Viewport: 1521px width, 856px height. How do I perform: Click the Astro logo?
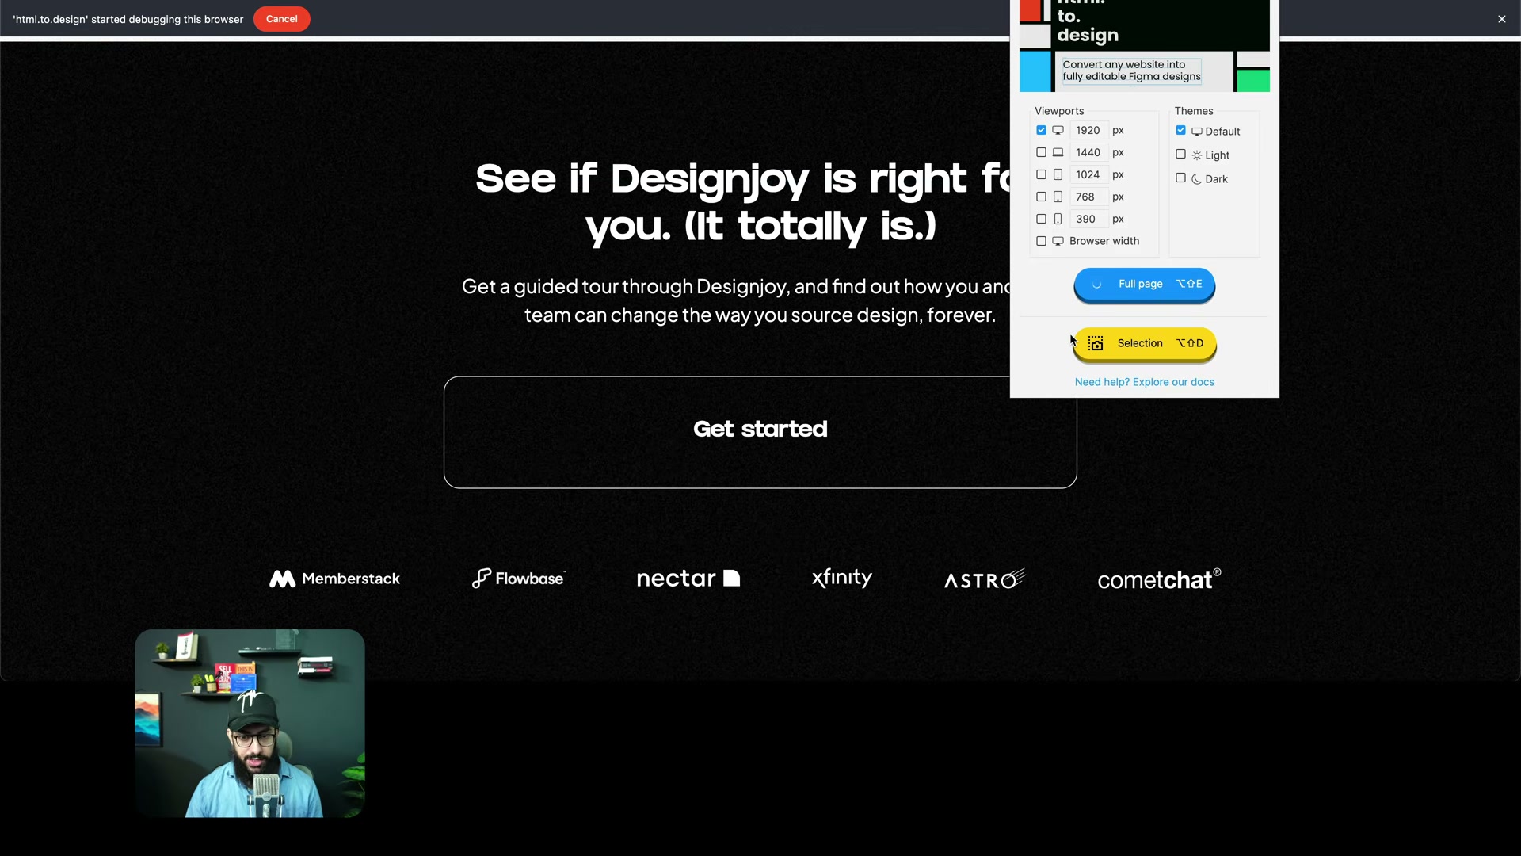coord(985,579)
